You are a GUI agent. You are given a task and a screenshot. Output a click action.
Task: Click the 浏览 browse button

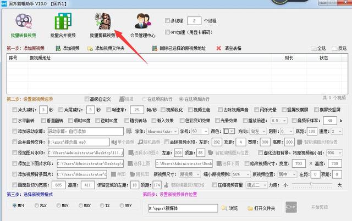click(x=230, y=208)
